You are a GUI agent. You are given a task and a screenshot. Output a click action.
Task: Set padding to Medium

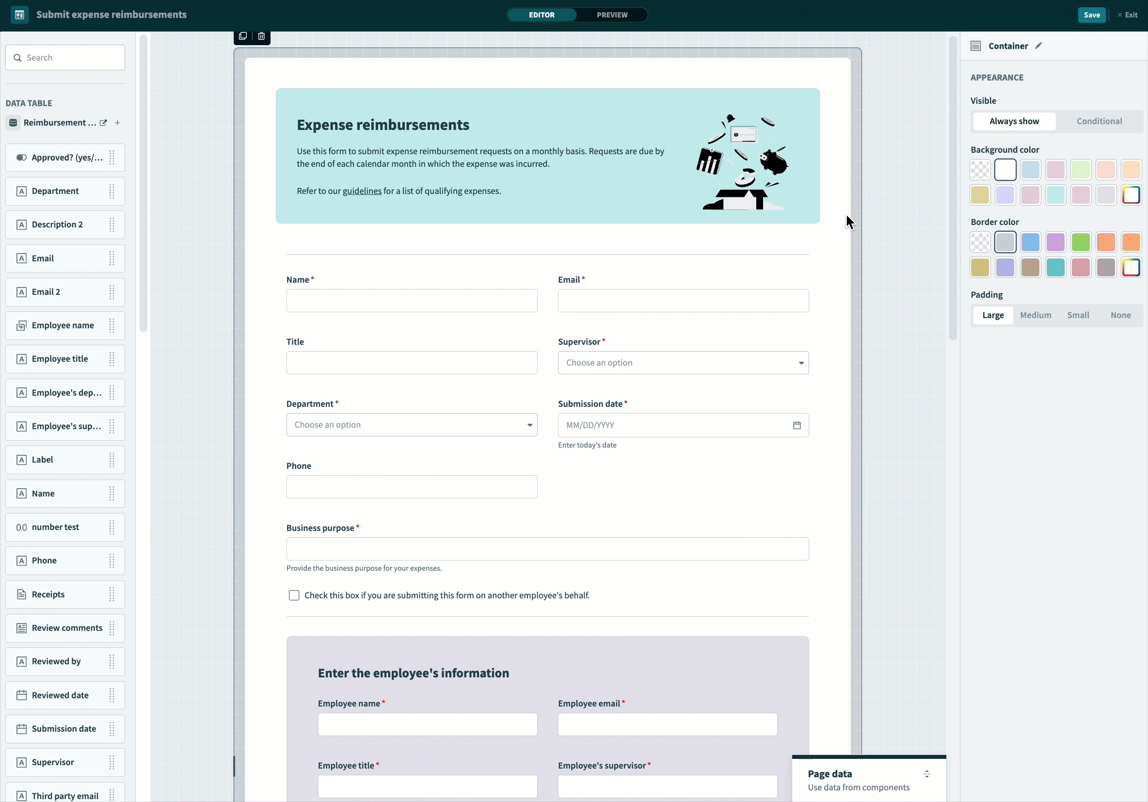click(x=1035, y=315)
